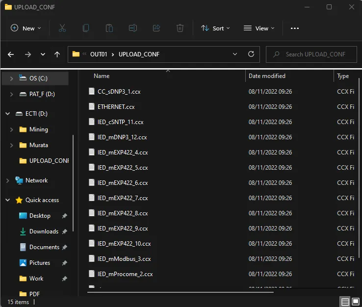Click the Network icon in navigation pane
Screen dimensions: 362x307
click(x=19, y=180)
